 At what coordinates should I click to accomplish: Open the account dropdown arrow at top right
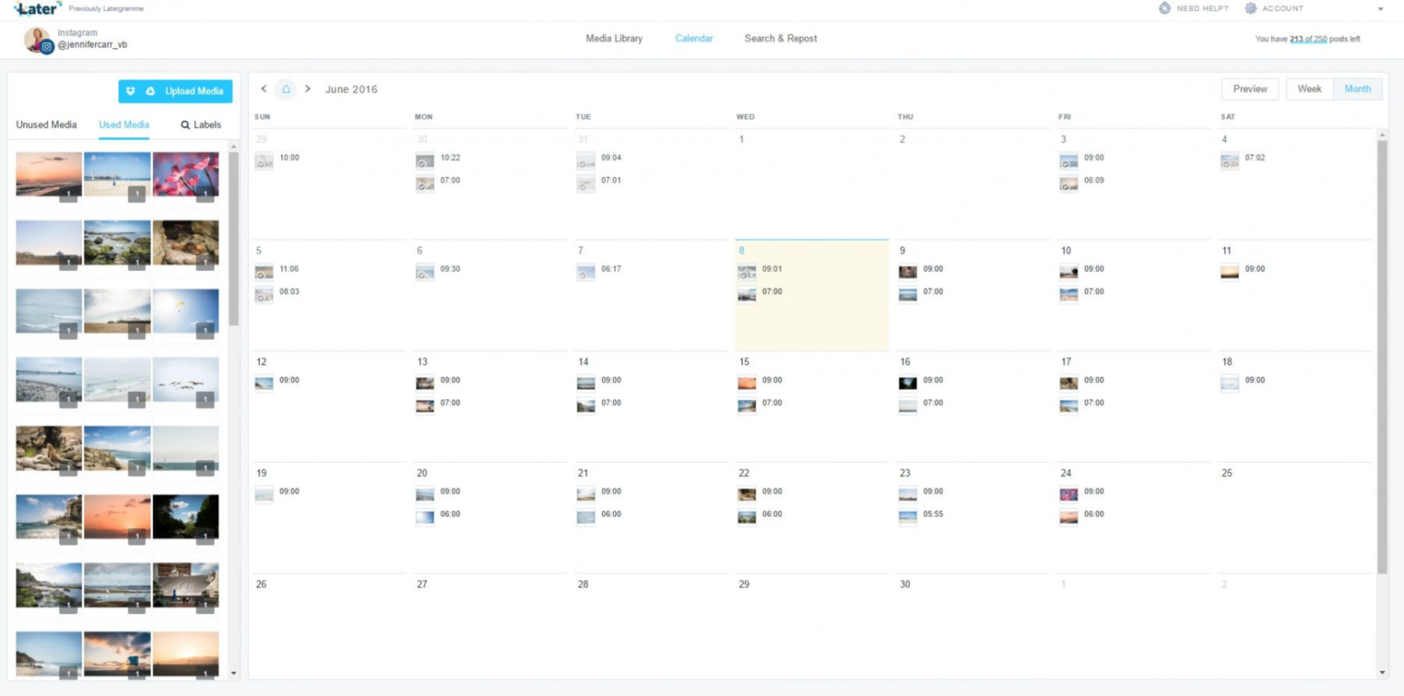point(1381,9)
